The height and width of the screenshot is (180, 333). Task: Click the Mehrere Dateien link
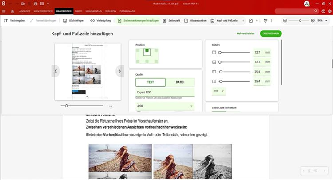246,34
